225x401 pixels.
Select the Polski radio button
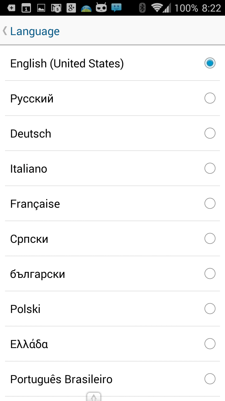[x=210, y=309]
